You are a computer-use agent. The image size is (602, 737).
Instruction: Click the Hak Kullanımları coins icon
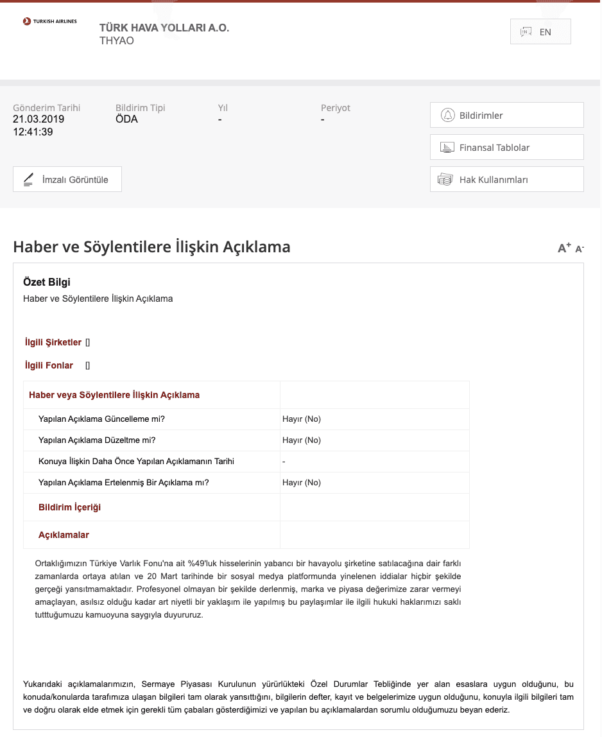point(445,180)
